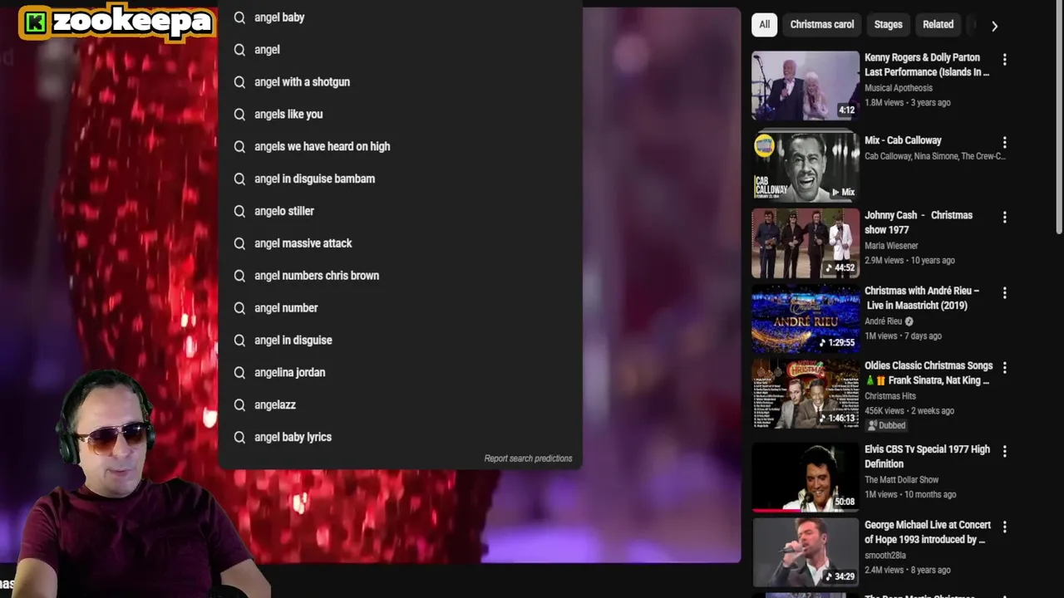Choose 'angelo stiller' suggestion
The width and height of the screenshot is (1064, 598).
click(x=400, y=212)
